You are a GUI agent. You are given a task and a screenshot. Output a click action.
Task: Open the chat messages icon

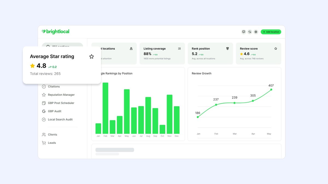click(x=244, y=32)
